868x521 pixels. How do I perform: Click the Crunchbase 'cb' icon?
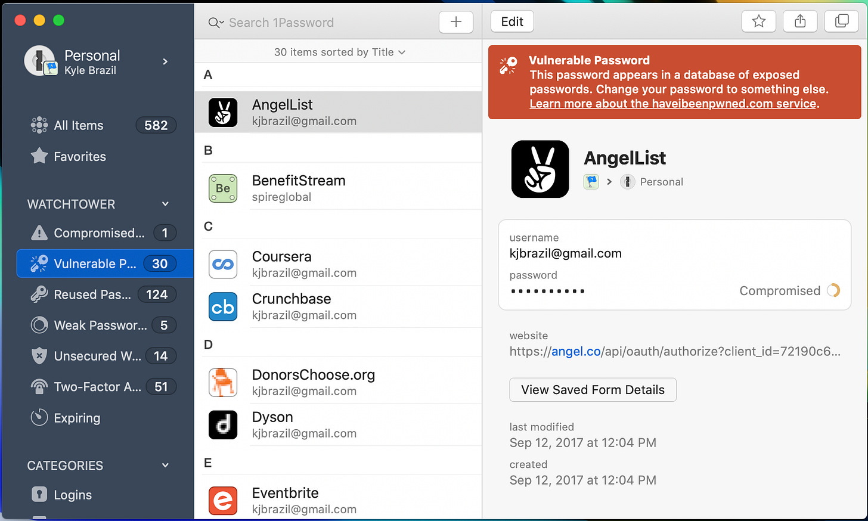[x=223, y=306]
